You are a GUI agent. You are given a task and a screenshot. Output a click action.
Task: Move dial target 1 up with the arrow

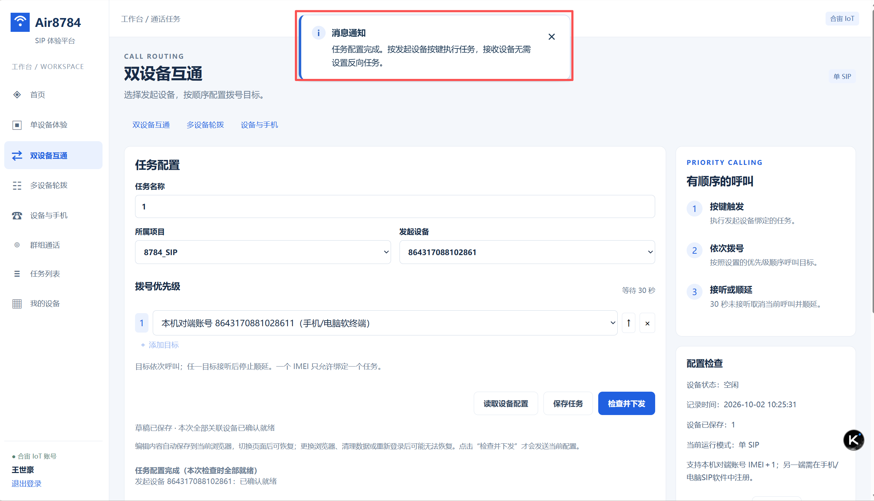coord(629,323)
